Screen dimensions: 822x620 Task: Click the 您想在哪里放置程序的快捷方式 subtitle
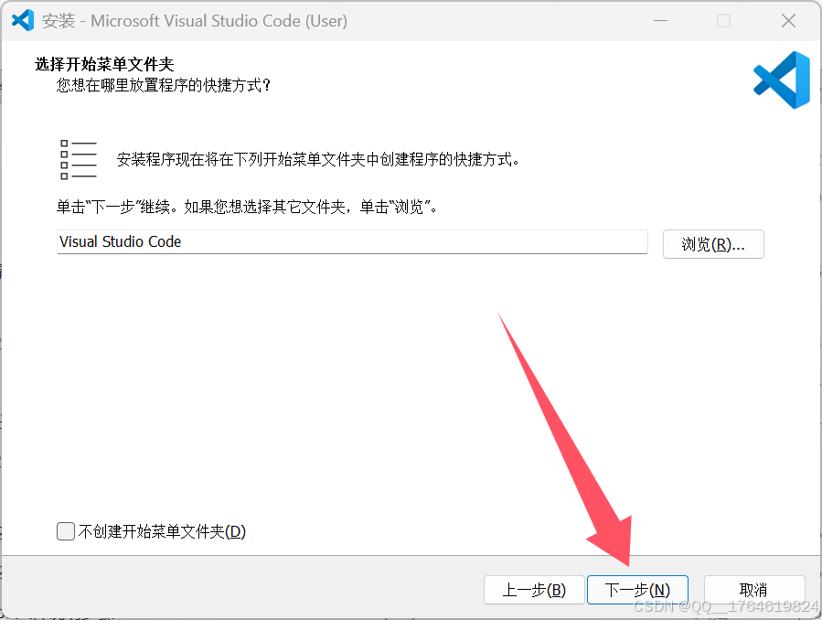click(x=164, y=85)
